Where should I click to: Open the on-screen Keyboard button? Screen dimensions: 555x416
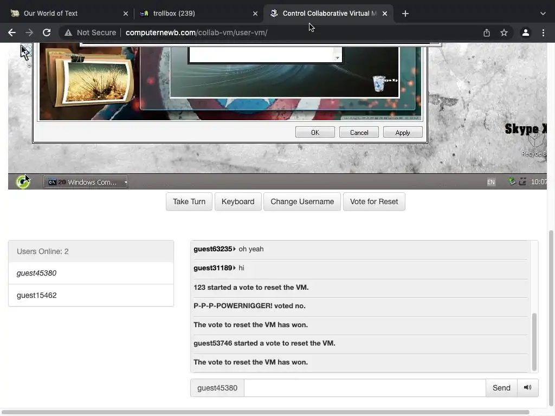[238, 201]
